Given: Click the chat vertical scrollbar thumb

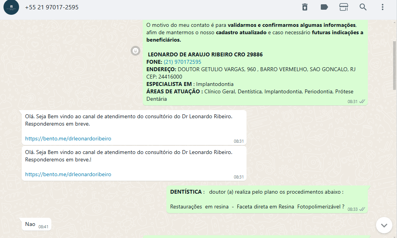Looking at the screenshot, I should click(394, 64).
